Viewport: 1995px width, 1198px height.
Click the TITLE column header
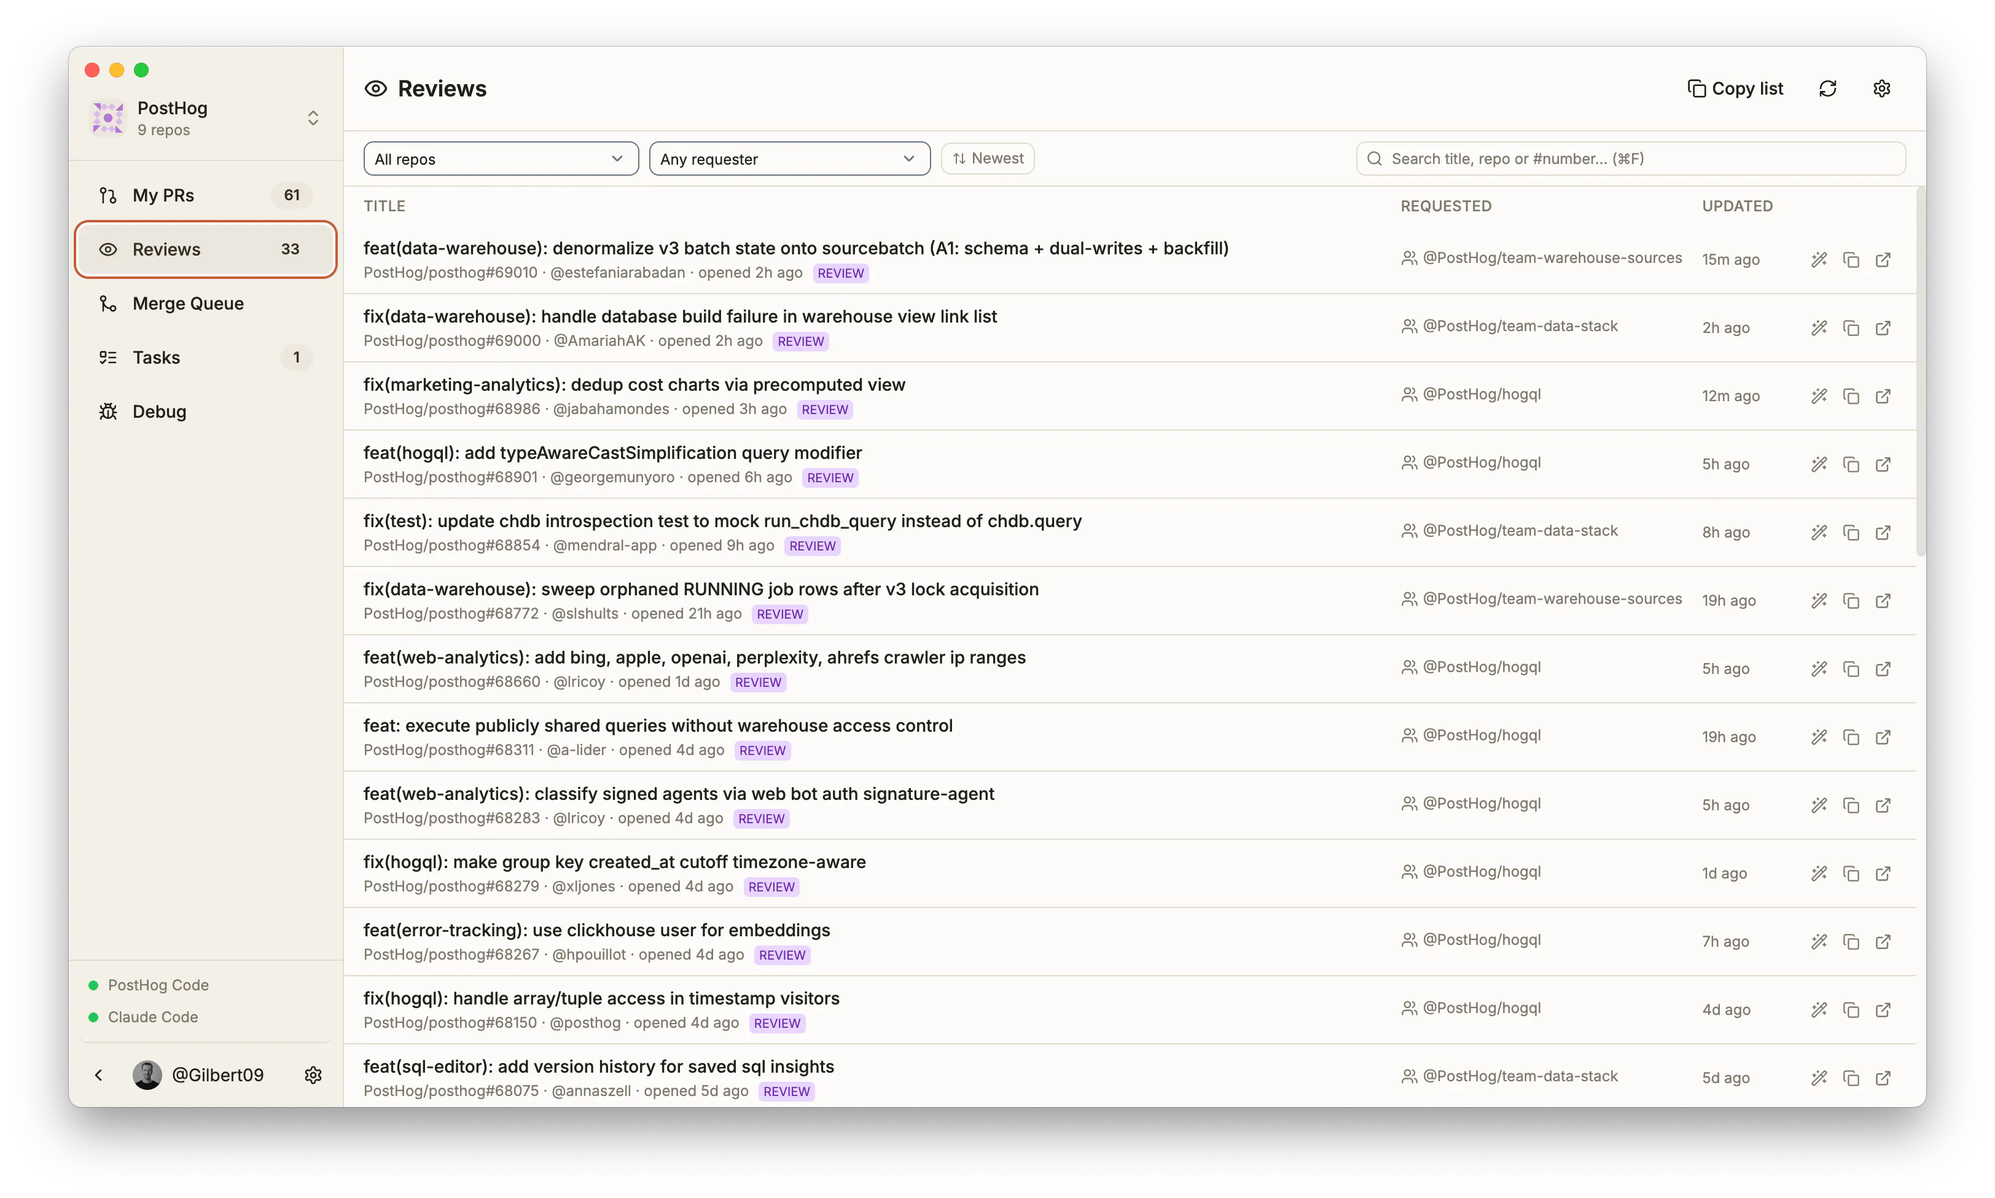[384, 206]
